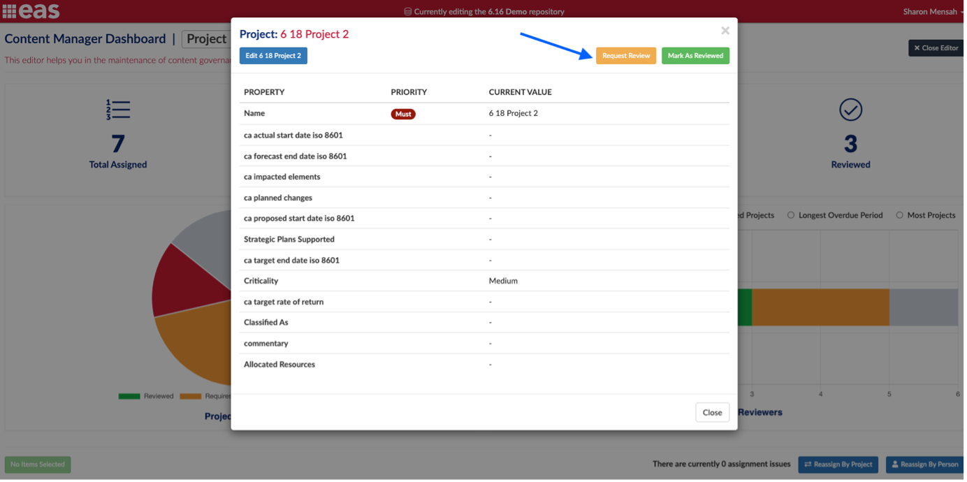The height and width of the screenshot is (482, 967).
Task: Click the commentary property row
Action: [x=484, y=344]
